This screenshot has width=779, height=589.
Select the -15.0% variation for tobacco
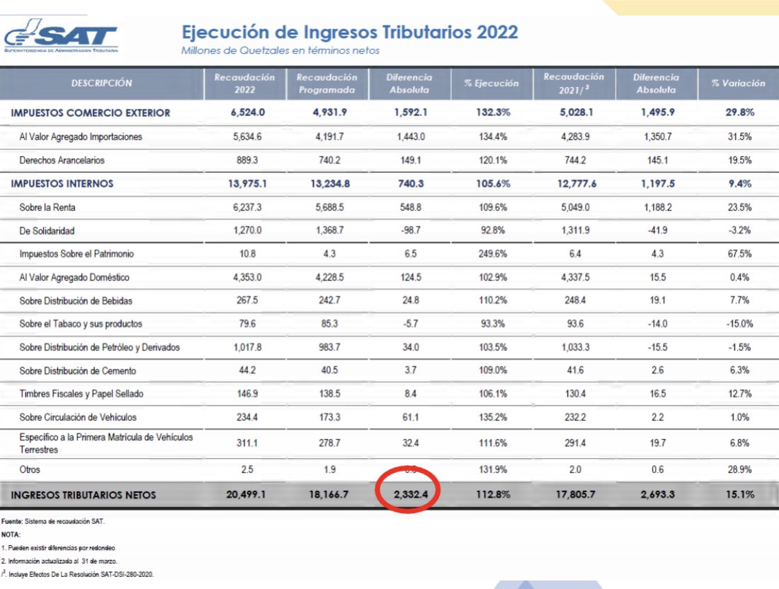coord(738,324)
